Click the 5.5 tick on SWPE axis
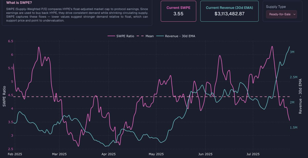The image size is (308, 158). (10, 68)
